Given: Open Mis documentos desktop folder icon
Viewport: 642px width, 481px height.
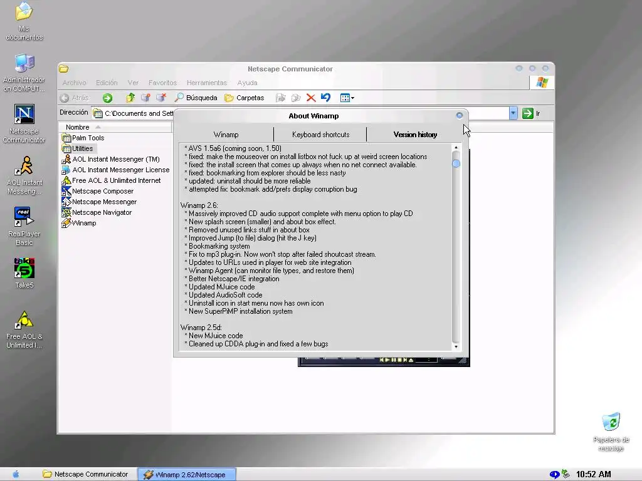Looking at the screenshot, I should (x=24, y=21).
